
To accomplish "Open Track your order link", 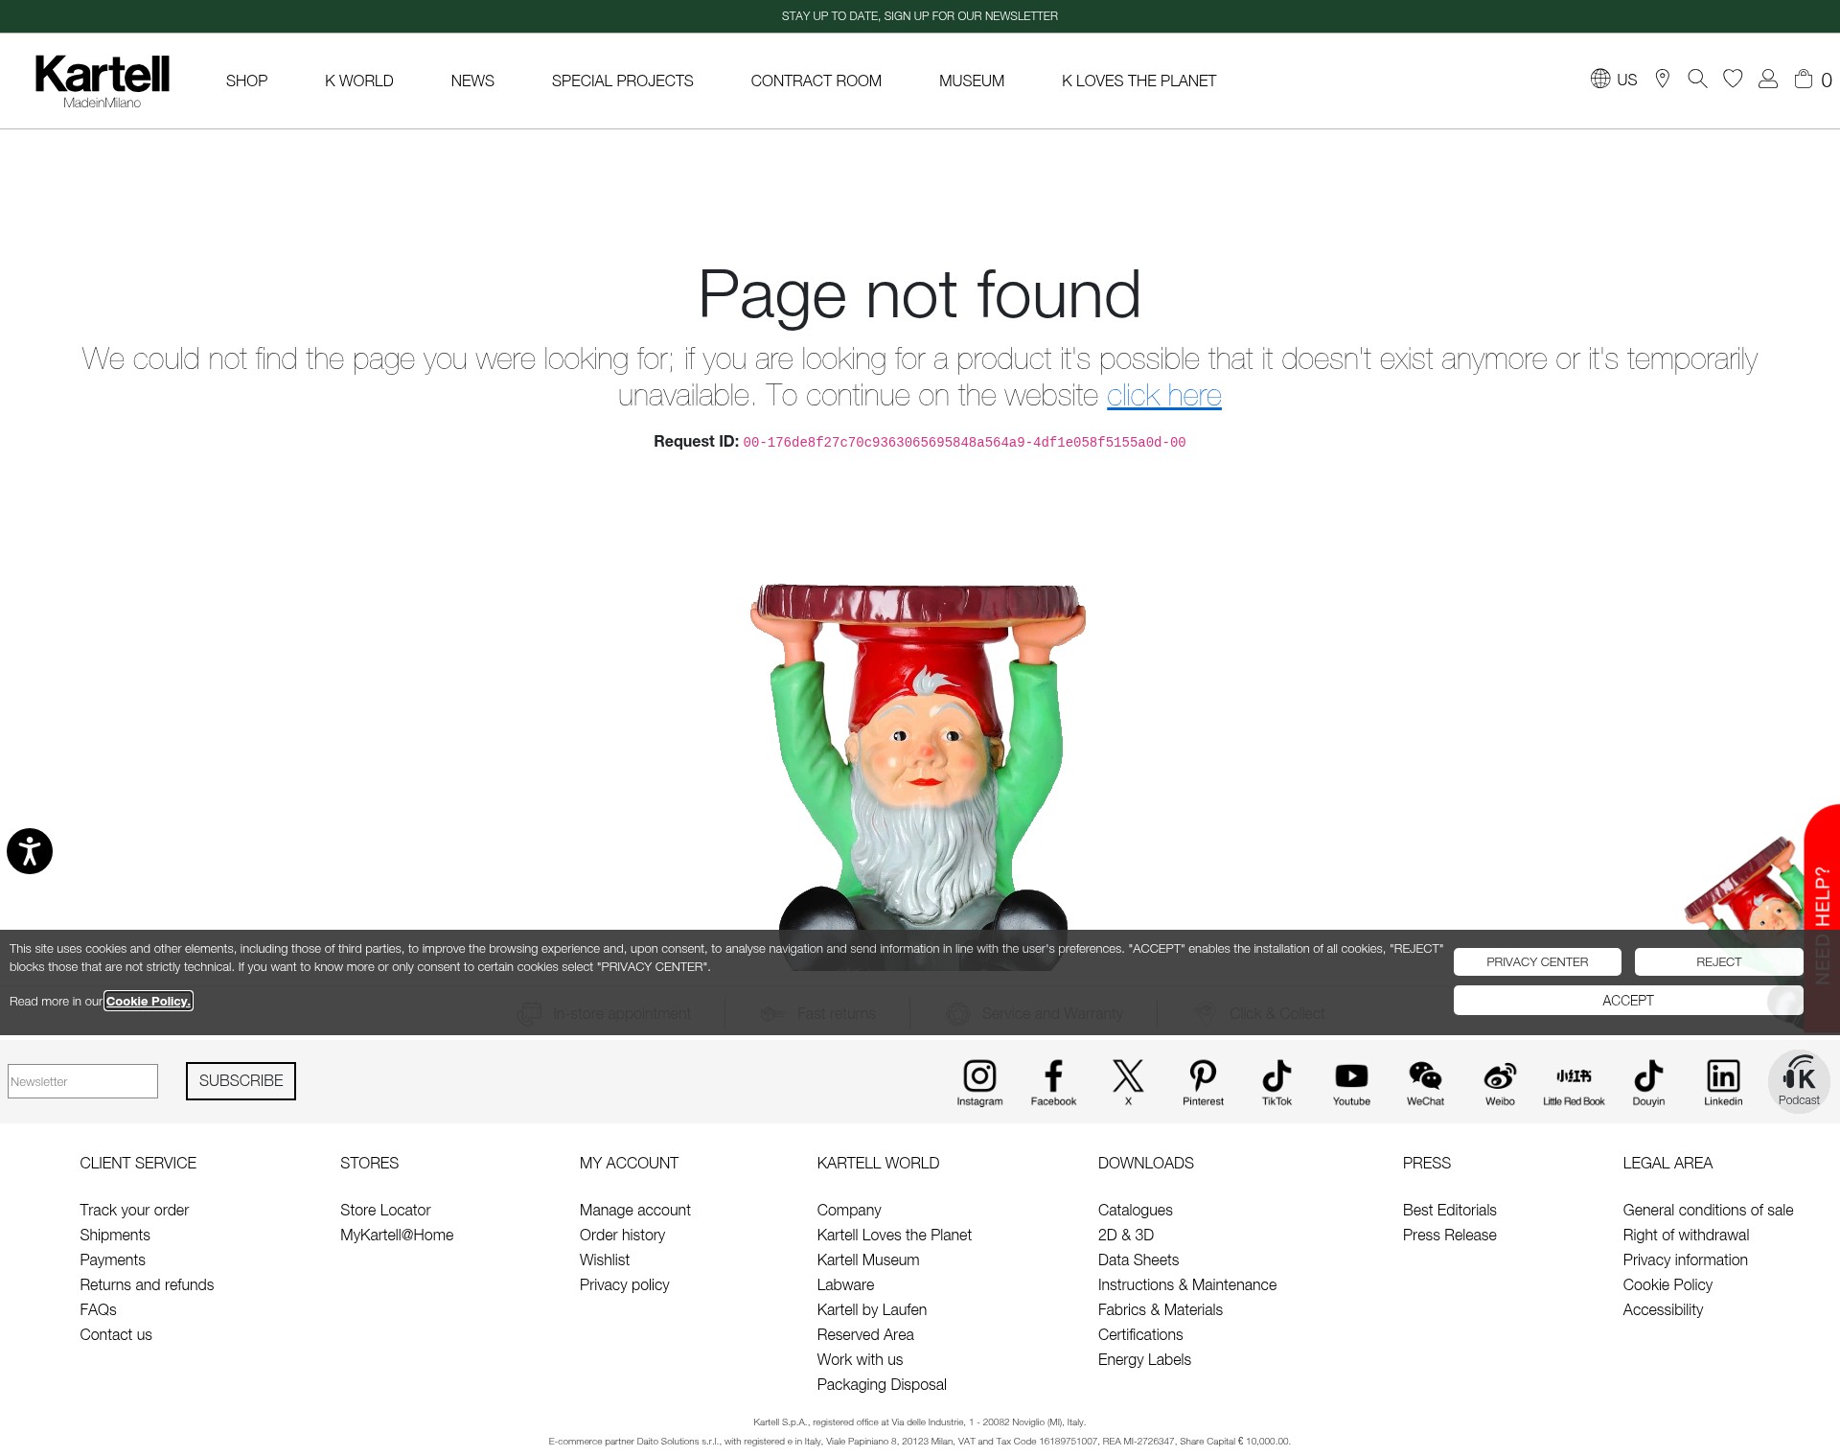I will pyautogui.click(x=134, y=1210).
